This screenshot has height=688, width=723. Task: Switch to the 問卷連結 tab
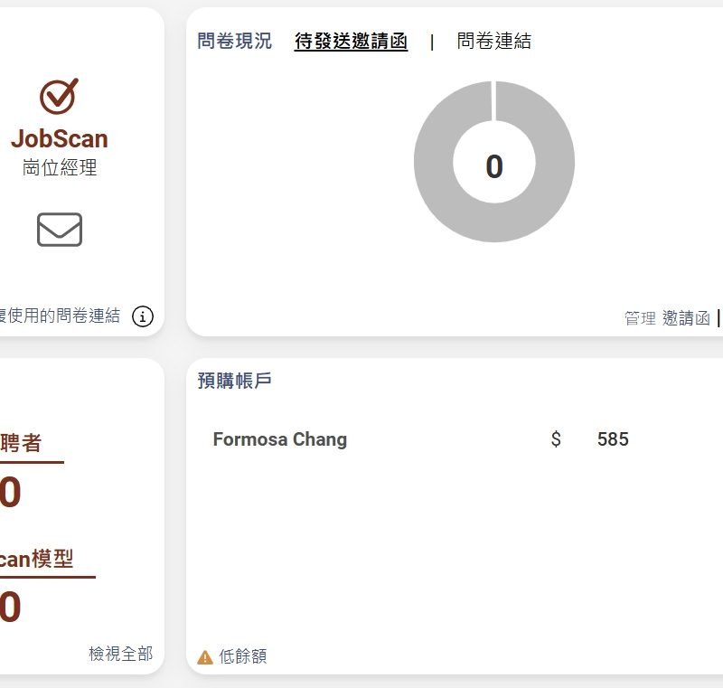click(x=493, y=41)
